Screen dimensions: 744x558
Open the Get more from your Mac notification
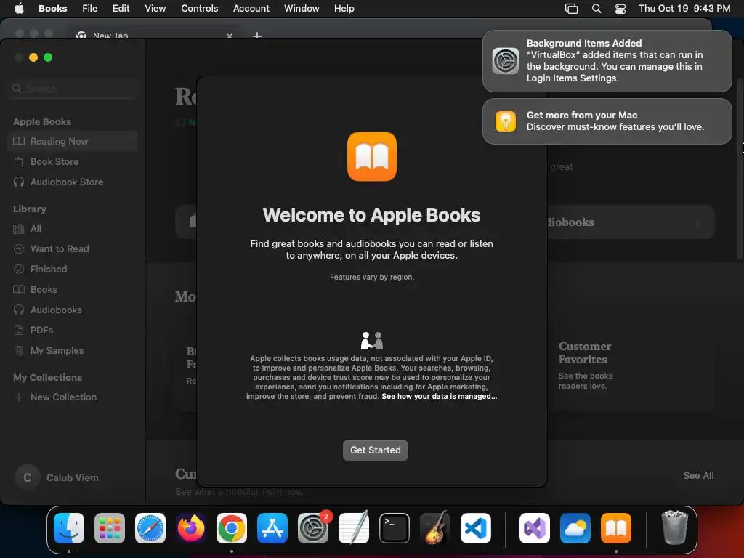click(x=607, y=121)
